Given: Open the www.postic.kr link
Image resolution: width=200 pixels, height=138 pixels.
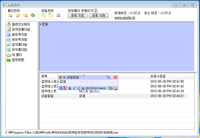Looking at the screenshot, I should click(x=125, y=18).
